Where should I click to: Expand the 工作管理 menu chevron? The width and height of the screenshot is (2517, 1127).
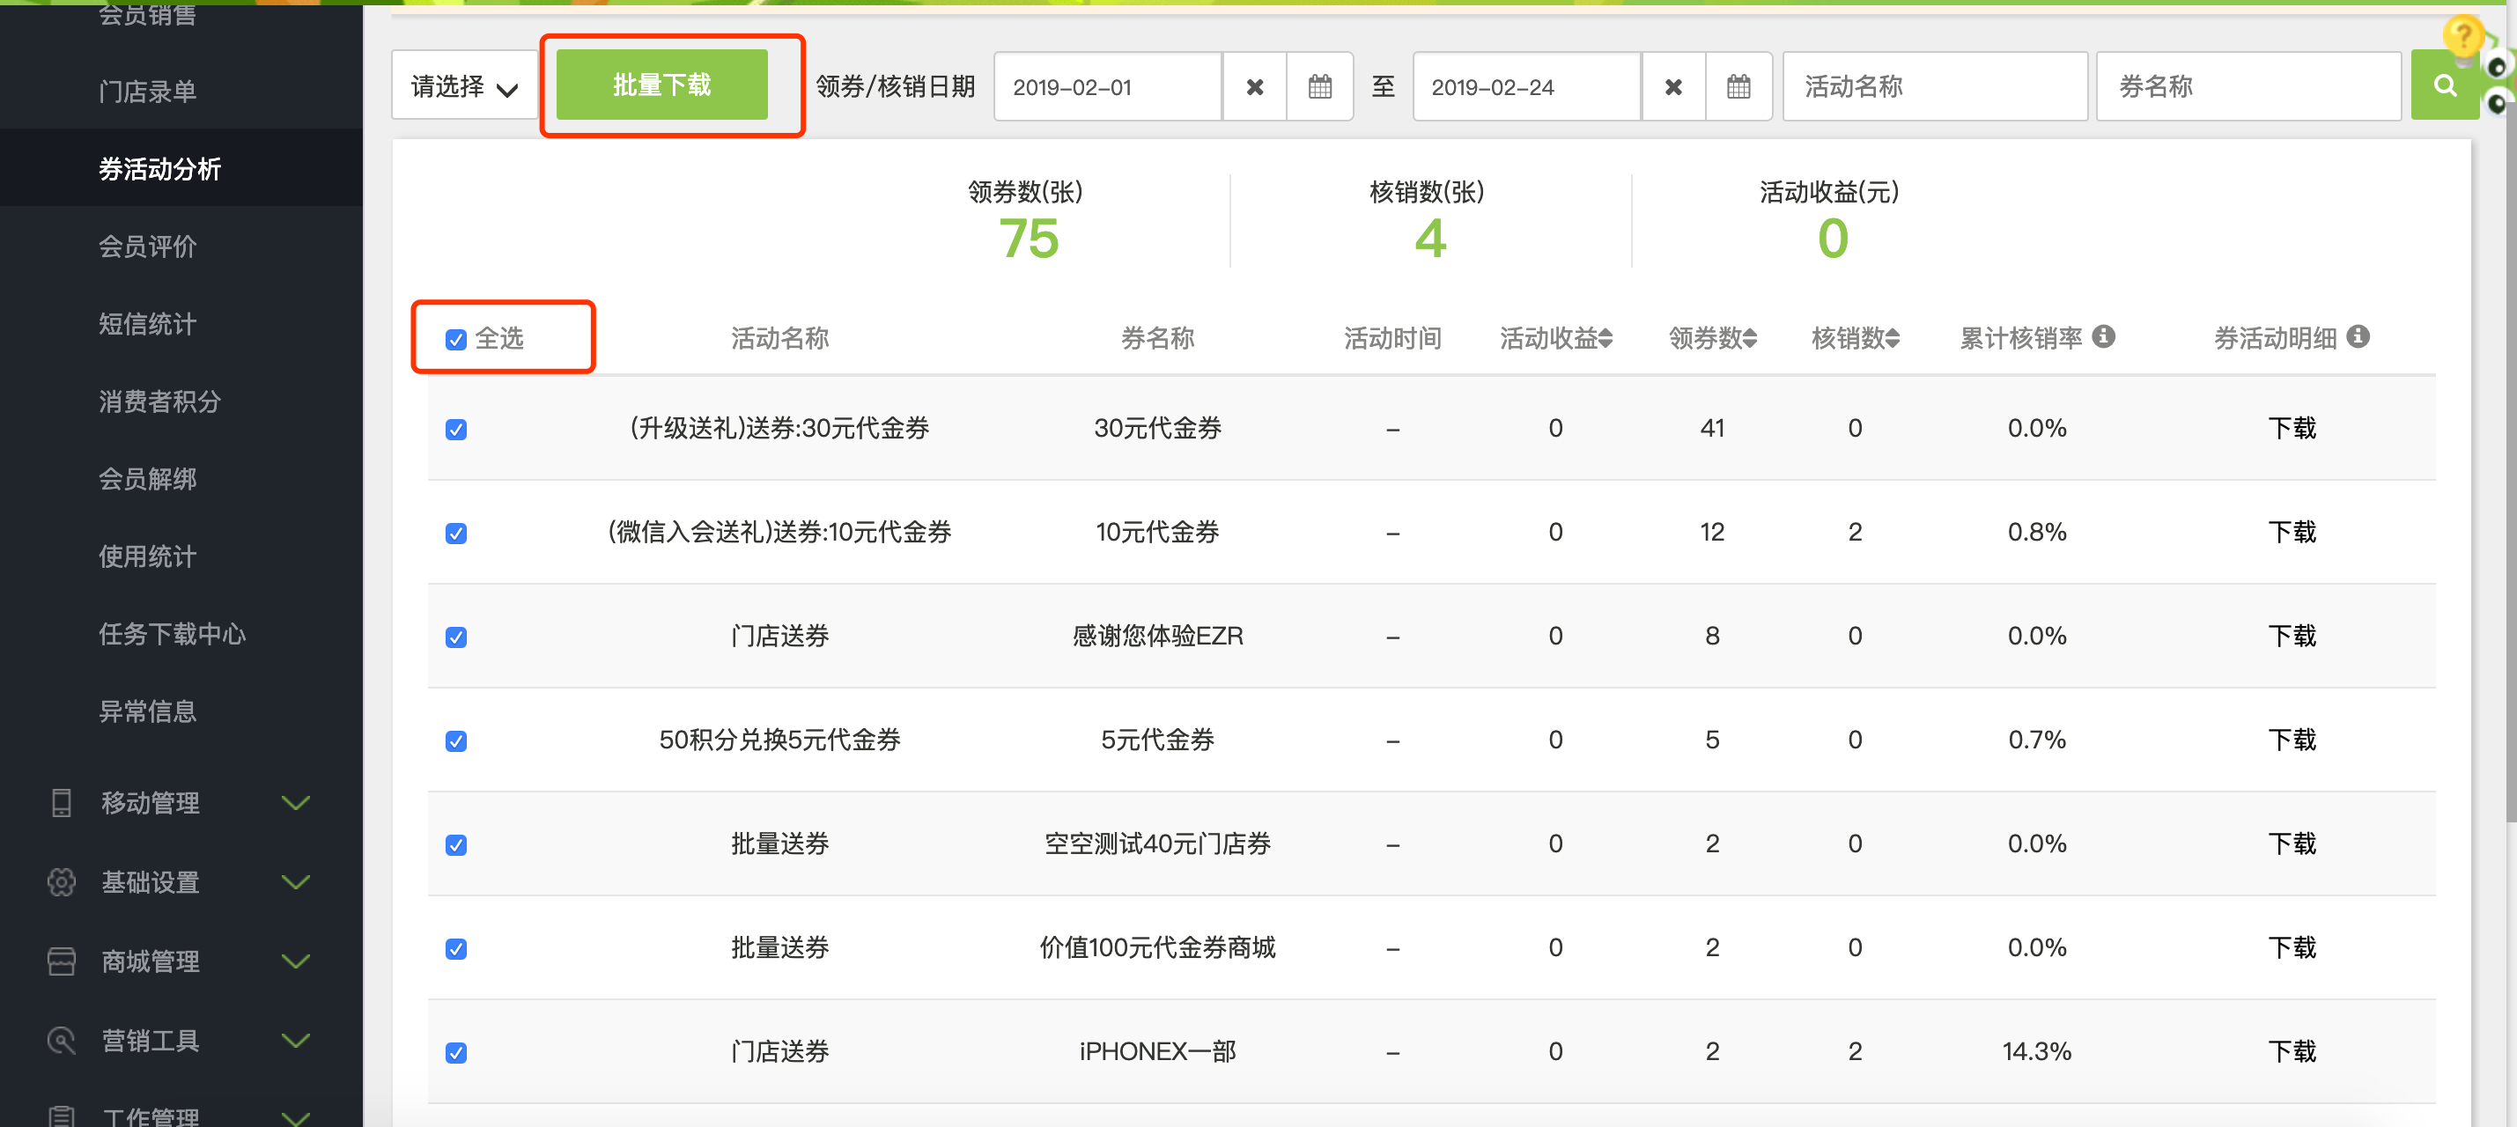pos(295,1117)
